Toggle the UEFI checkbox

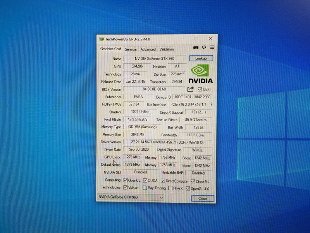(x=200, y=89)
